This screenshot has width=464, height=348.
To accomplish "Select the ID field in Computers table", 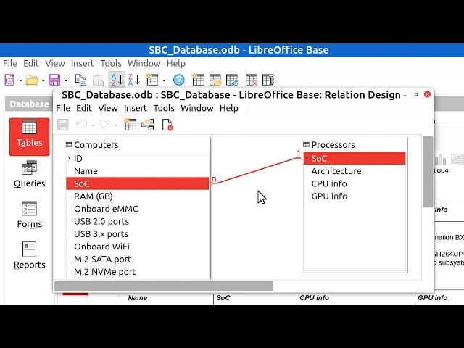I will click(x=138, y=159).
